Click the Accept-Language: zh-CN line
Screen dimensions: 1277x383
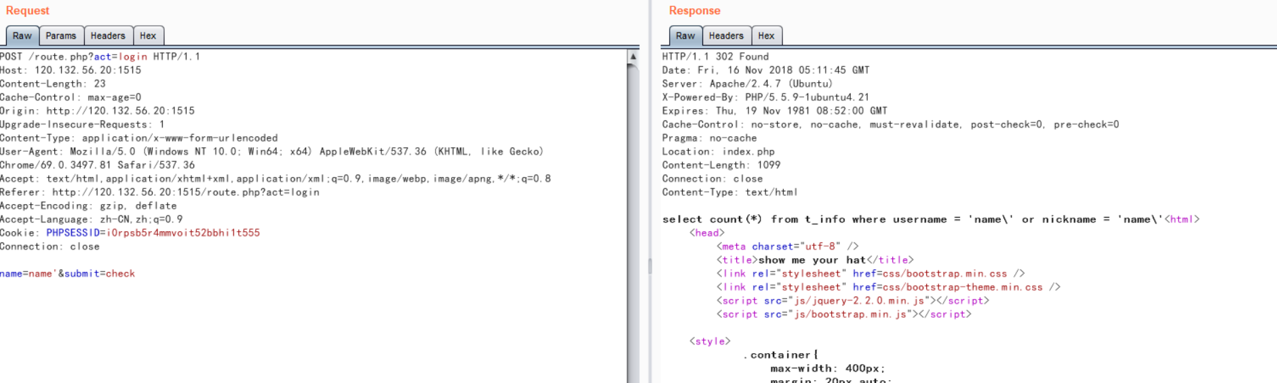click(92, 220)
